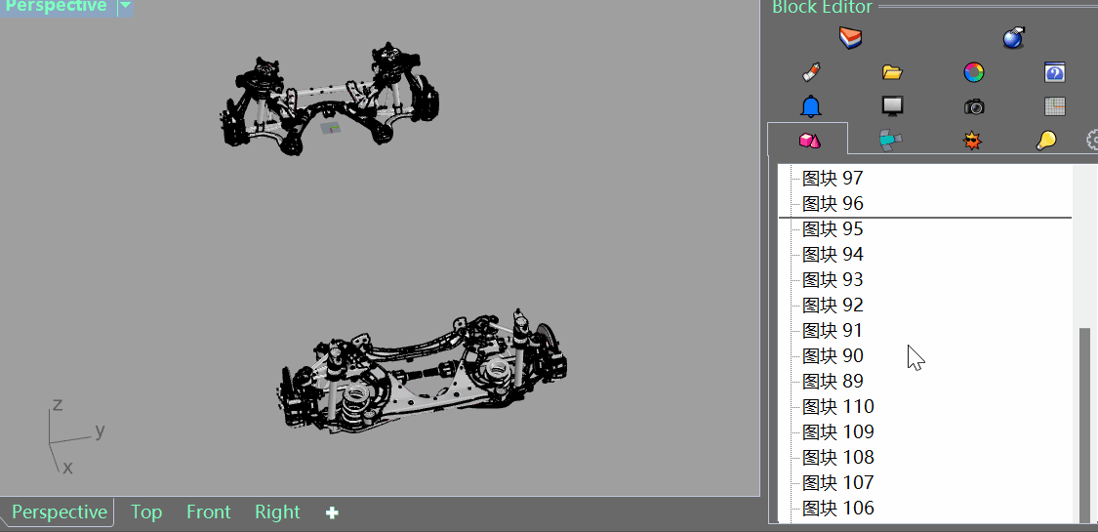
Task: Open the Help question mark panel
Action: 1054,72
